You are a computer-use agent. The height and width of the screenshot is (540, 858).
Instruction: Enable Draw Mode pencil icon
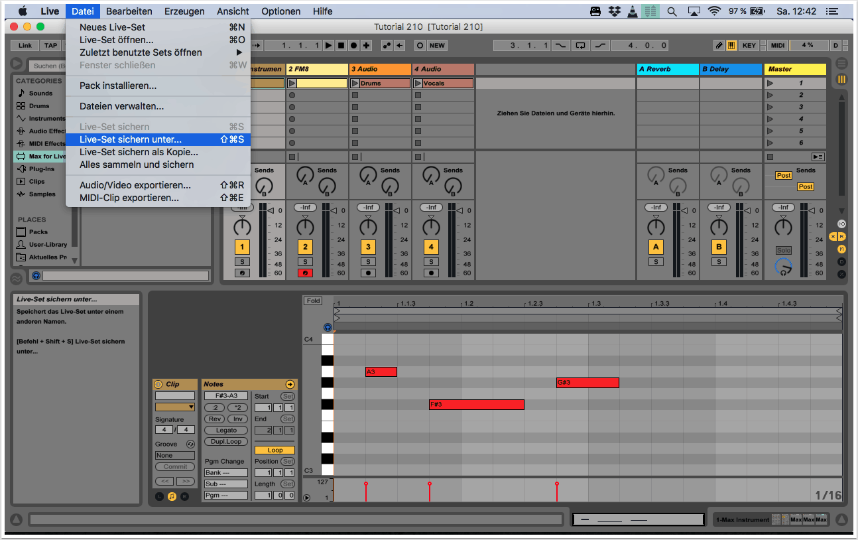719,45
